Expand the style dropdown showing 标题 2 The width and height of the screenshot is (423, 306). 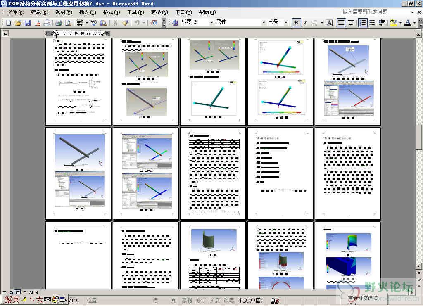[211, 23]
